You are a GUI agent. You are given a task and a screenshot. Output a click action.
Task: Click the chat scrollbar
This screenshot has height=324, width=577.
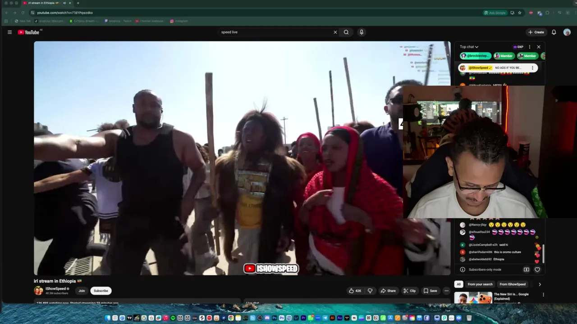coord(543,254)
